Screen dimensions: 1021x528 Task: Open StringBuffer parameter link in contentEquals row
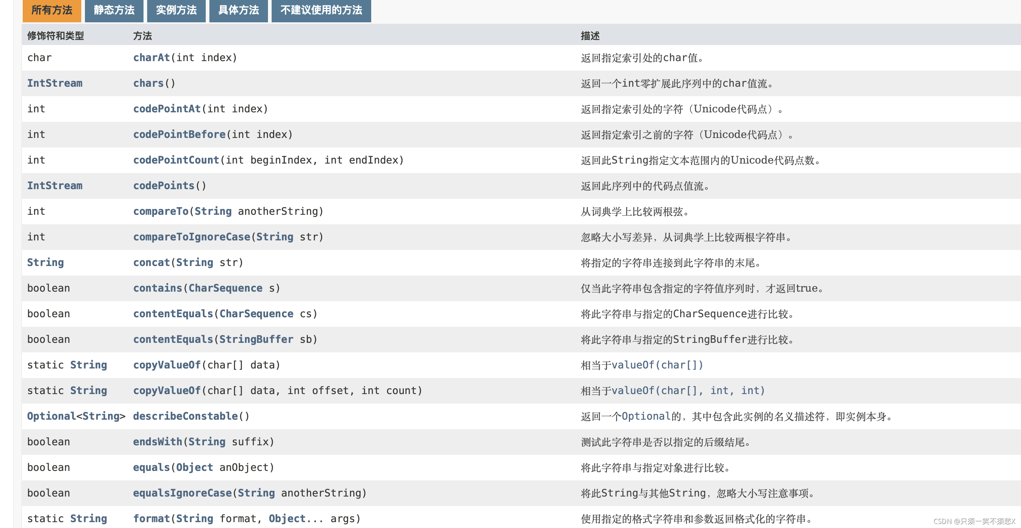pyautogui.click(x=256, y=340)
